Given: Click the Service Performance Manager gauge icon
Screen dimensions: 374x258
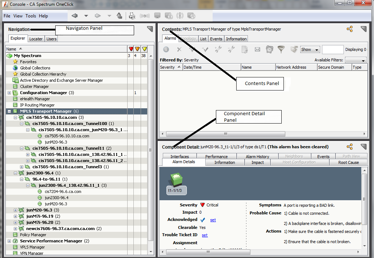Looking at the screenshot, I should click(15, 241).
